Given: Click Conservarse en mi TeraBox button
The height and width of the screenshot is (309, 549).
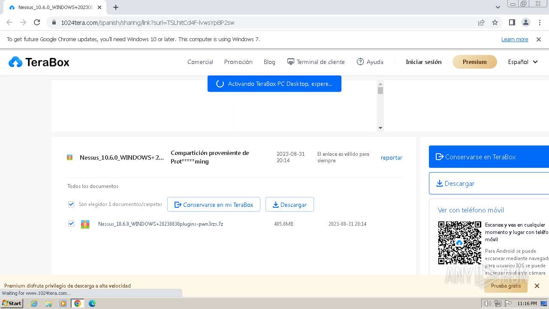Looking at the screenshot, I should (214, 205).
